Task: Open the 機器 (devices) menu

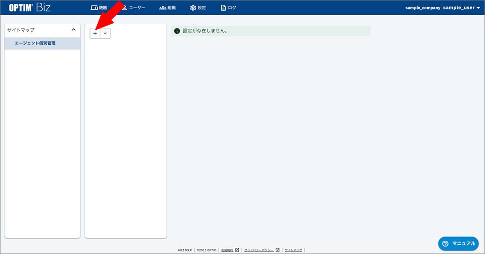Action: click(x=99, y=8)
